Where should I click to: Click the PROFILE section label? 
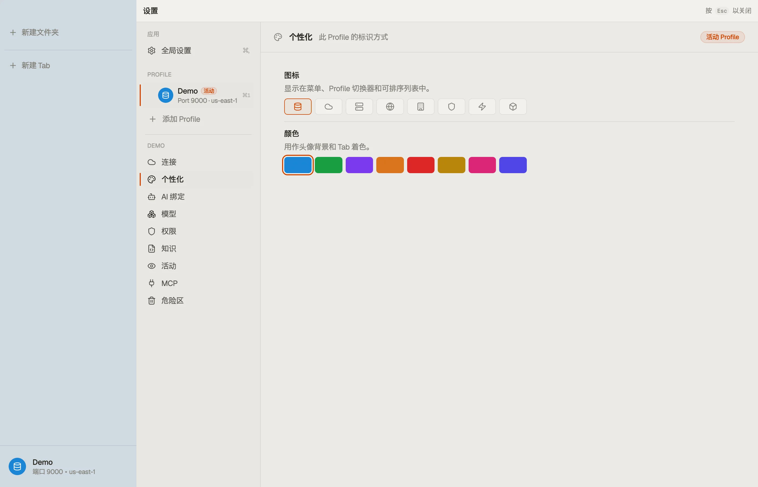(159, 75)
